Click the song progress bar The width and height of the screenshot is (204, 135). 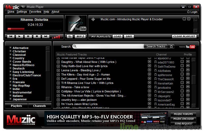coord(34,29)
